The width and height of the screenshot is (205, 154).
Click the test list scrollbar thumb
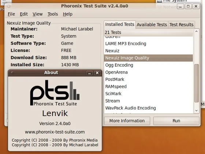point(197,83)
